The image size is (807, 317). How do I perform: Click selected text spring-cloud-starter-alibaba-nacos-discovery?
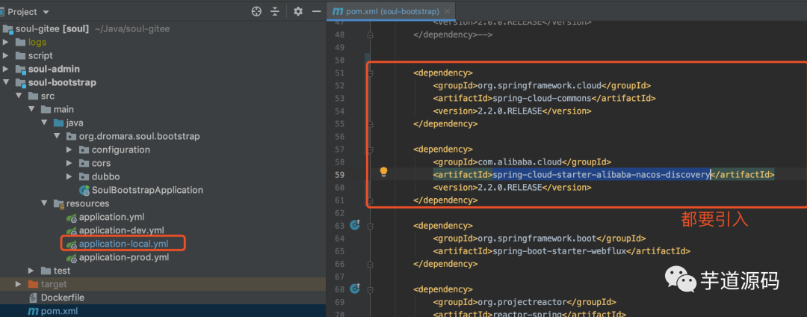click(x=602, y=175)
